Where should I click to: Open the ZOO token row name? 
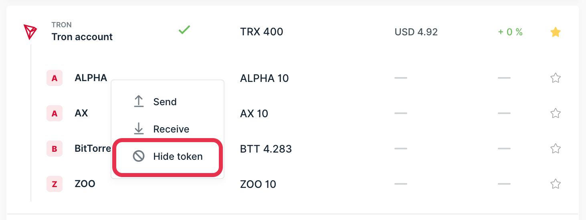tap(85, 184)
